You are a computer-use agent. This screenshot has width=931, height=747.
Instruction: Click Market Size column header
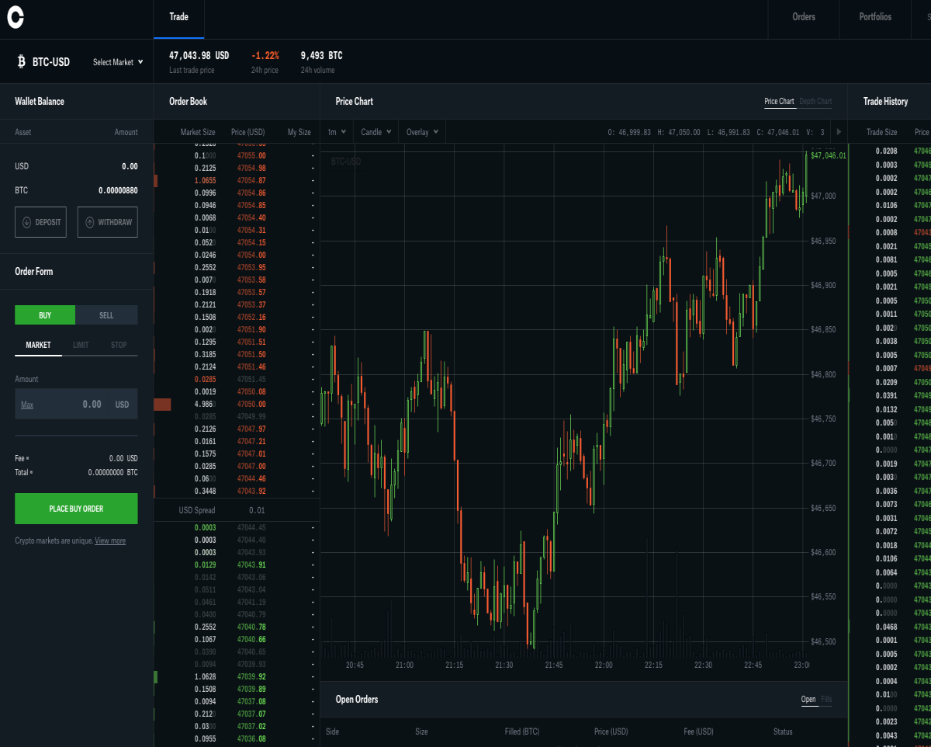(198, 132)
